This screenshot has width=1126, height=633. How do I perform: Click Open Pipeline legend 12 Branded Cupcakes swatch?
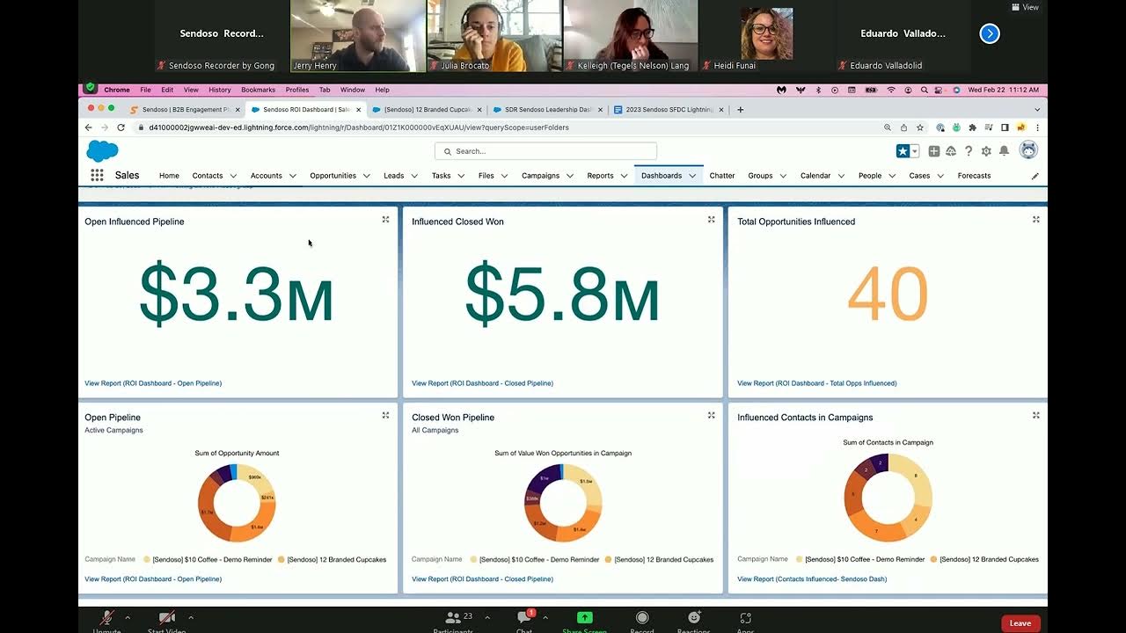[281, 559]
